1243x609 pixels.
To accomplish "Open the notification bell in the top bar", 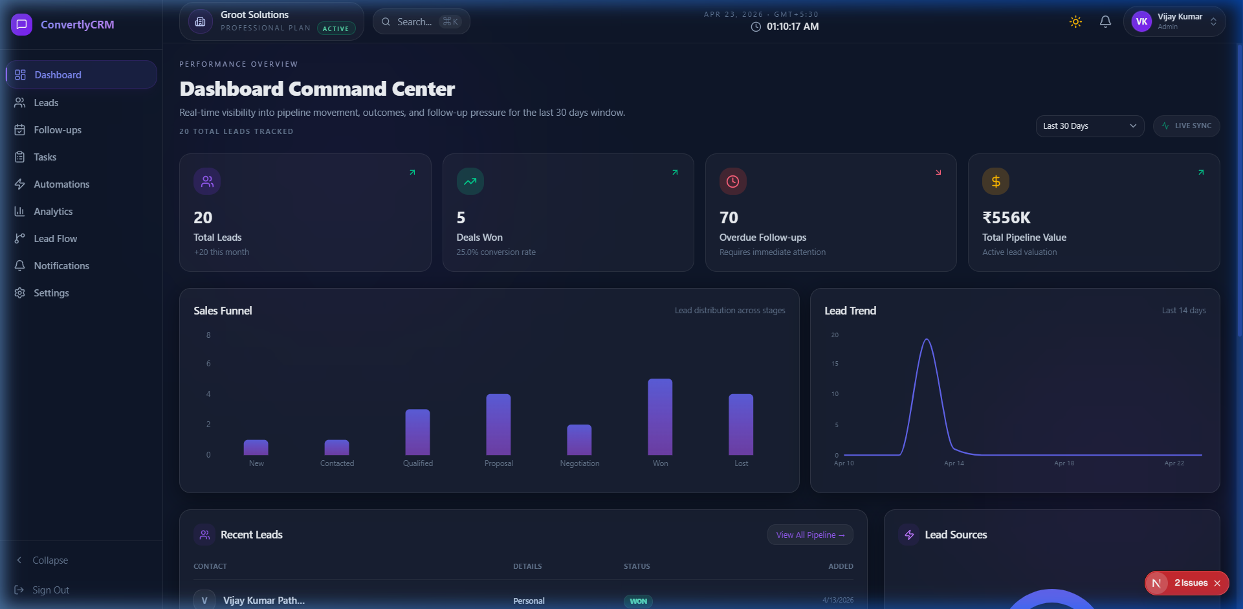I will 1105,21.
